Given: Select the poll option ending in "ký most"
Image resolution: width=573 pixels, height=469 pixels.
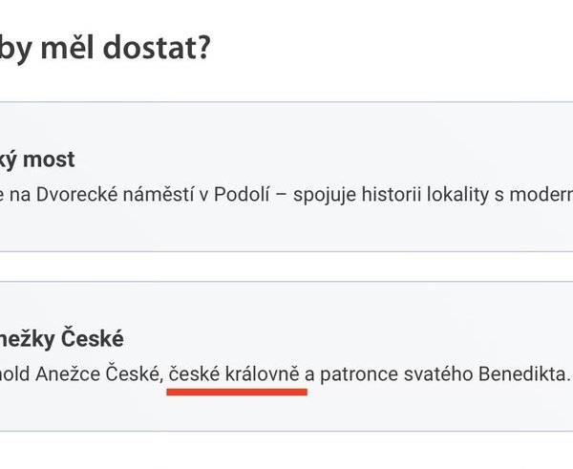Looking at the screenshot, I should coord(286,177).
